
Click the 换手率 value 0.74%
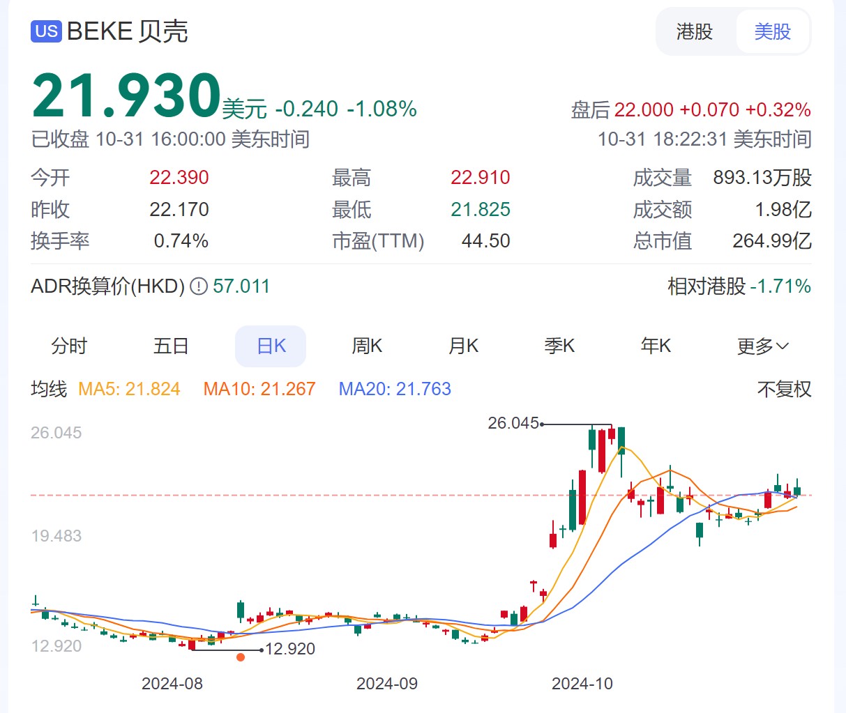[x=181, y=241]
